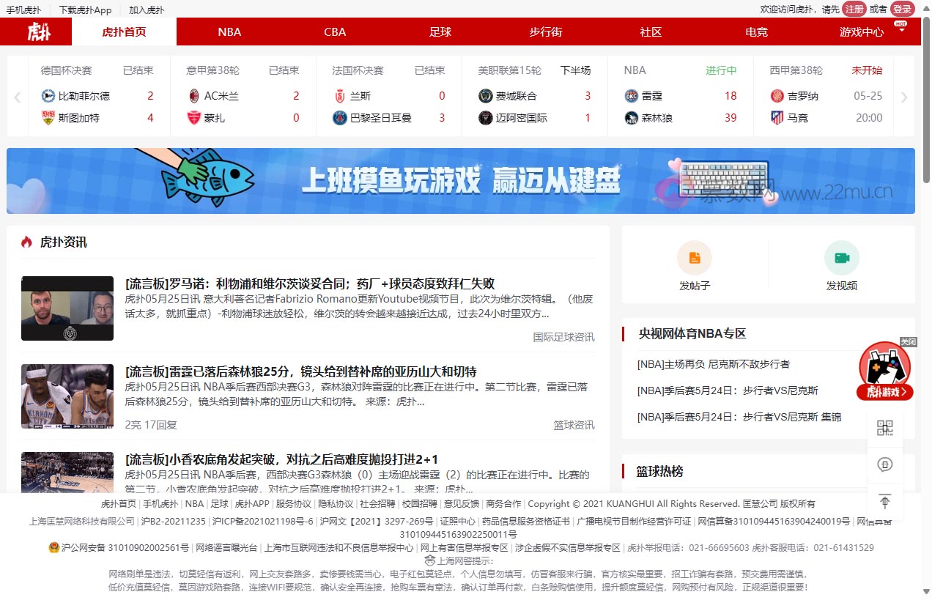
Task: Click the green 发视频 video camera icon
Action: pyautogui.click(x=841, y=258)
